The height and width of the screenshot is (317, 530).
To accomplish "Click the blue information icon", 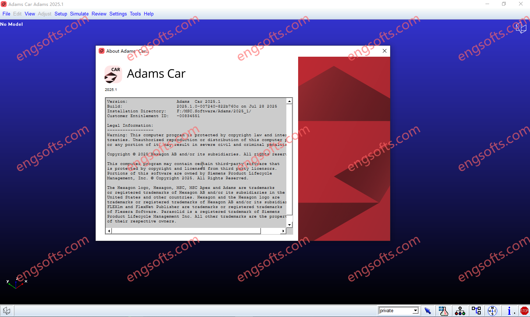I will pos(509,311).
